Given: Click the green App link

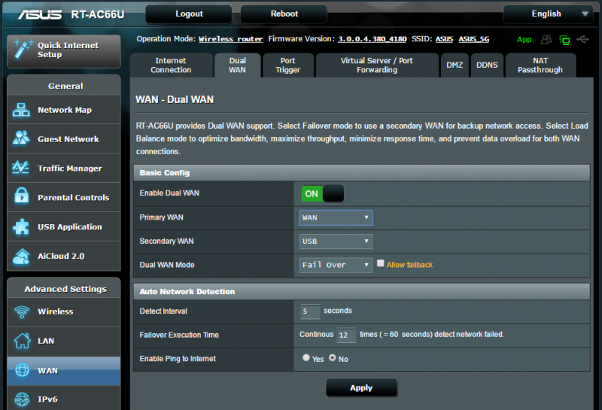Looking at the screenshot, I should pyautogui.click(x=524, y=40).
